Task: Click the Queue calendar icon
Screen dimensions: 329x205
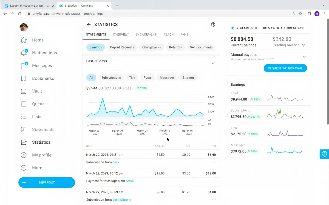Action: (x=24, y=104)
